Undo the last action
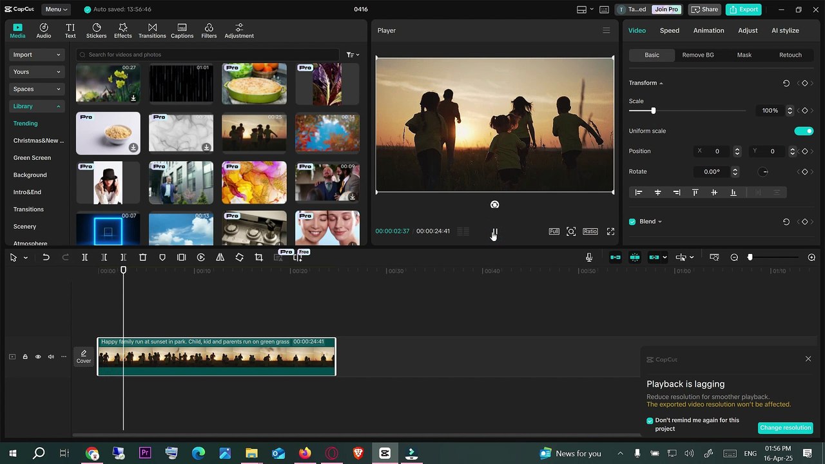 (x=46, y=257)
